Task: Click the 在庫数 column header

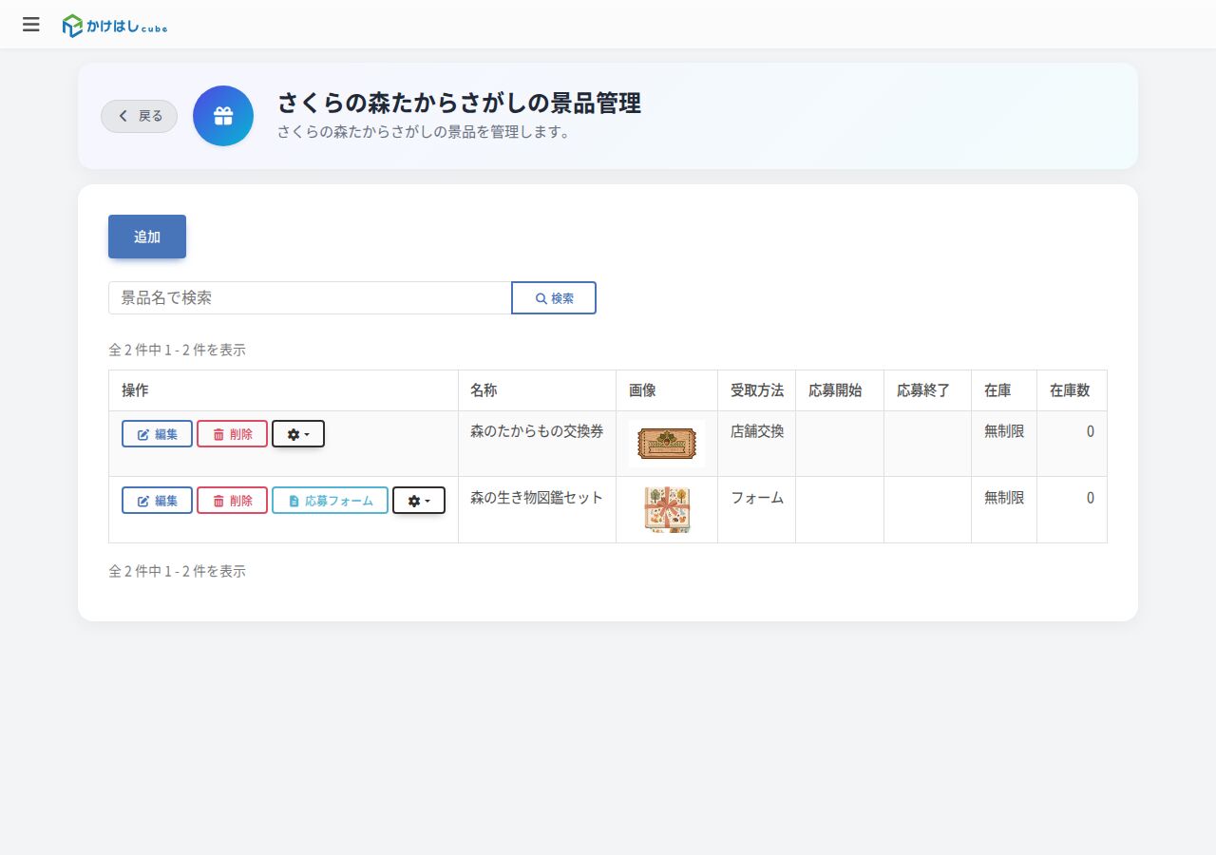Action: click(x=1072, y=390)
